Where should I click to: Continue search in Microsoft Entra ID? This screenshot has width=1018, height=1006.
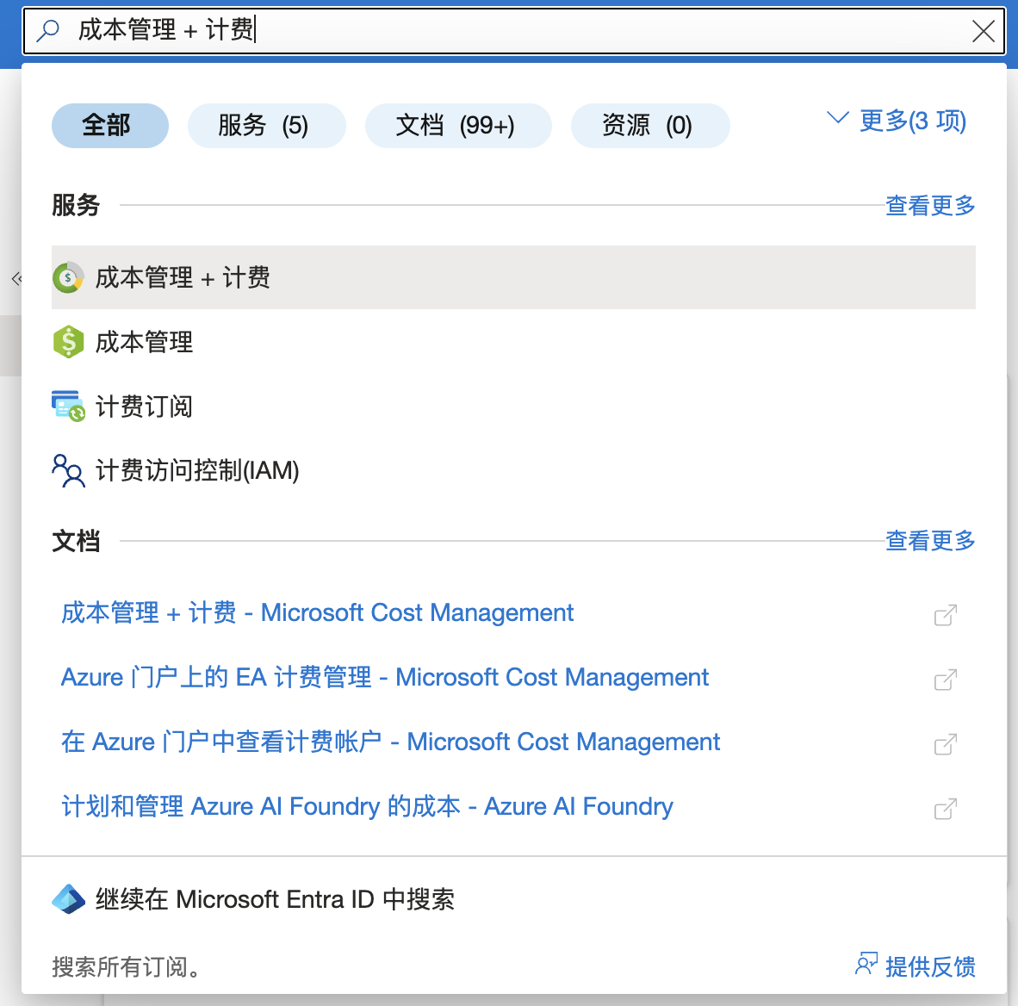pyautogui.click(x=274, y=900)
